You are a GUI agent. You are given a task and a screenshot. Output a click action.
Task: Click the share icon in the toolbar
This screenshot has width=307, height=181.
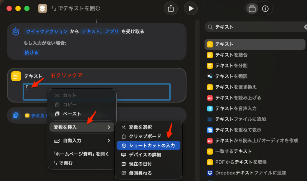click(171, 8)
